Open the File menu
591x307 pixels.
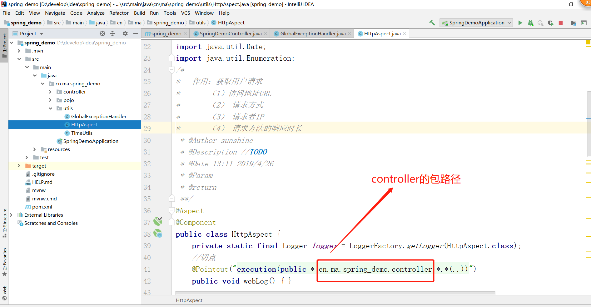(6, 13)
